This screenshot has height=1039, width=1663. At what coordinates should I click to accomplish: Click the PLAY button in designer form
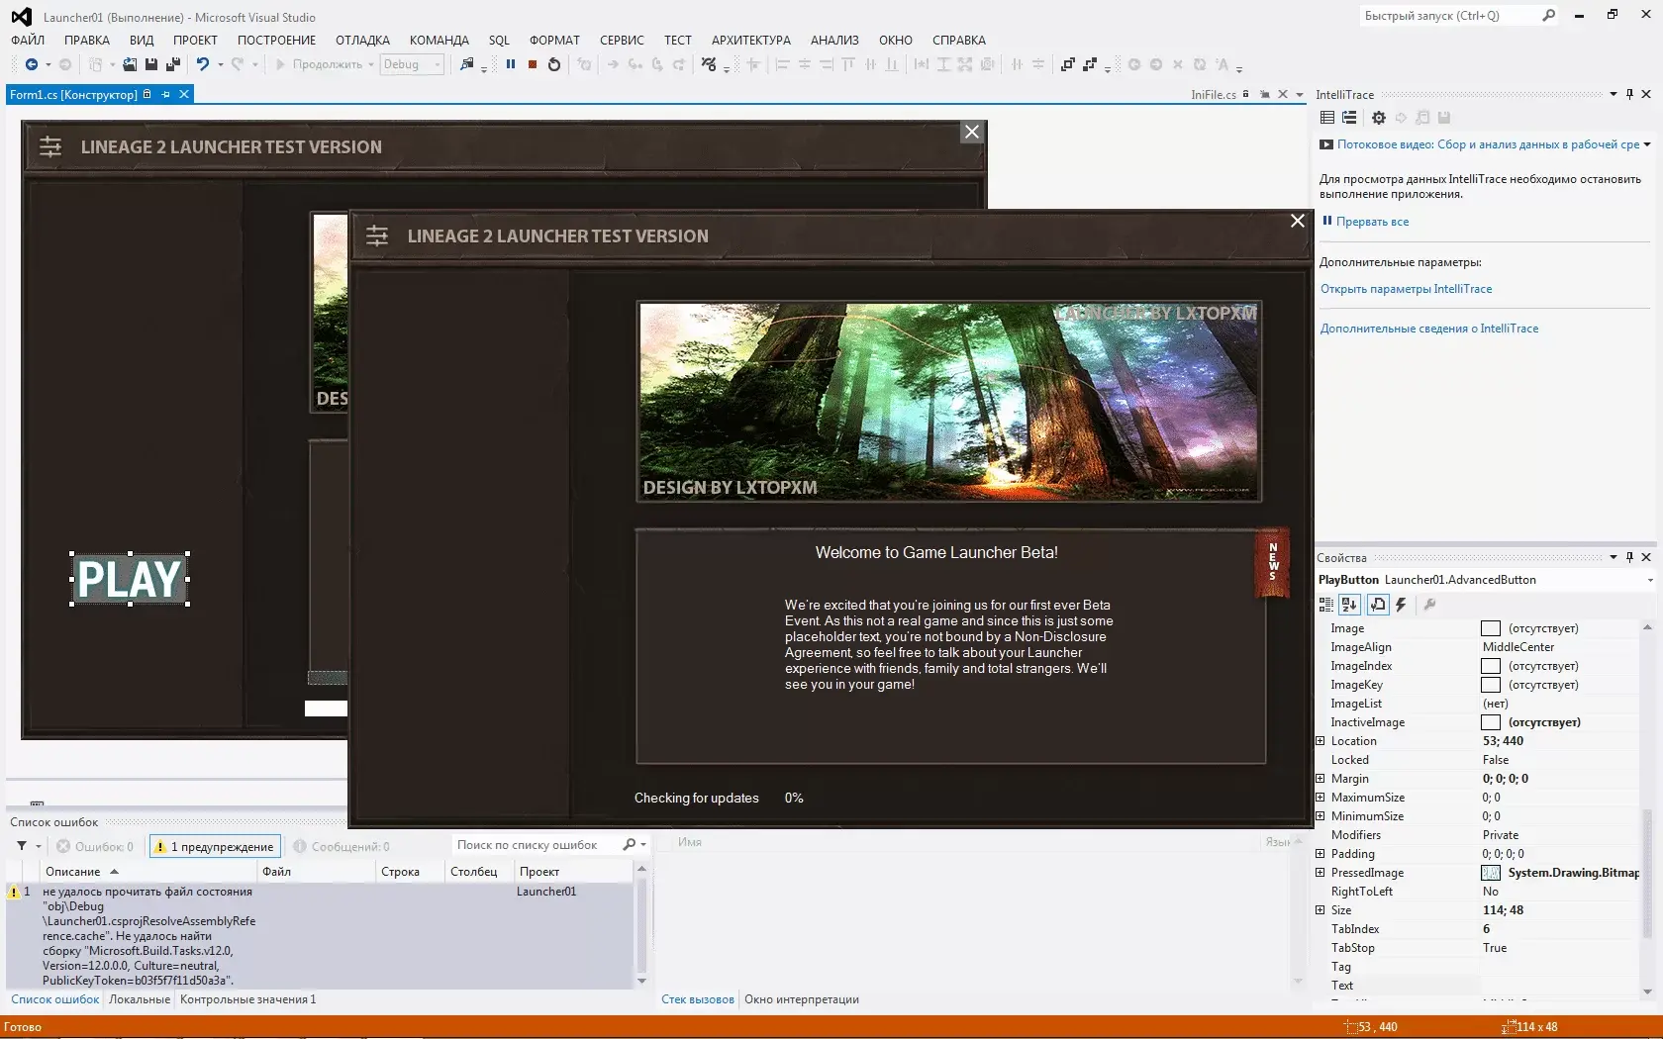(130, 579)
